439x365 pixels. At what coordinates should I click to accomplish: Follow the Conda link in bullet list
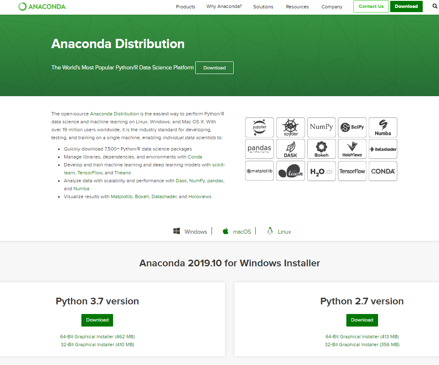click(195, 157)
